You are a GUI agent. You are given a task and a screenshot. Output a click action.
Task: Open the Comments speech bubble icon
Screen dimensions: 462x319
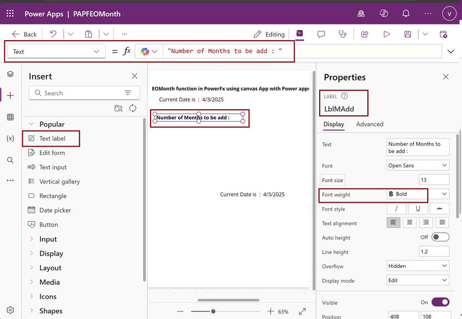[321, 34]
